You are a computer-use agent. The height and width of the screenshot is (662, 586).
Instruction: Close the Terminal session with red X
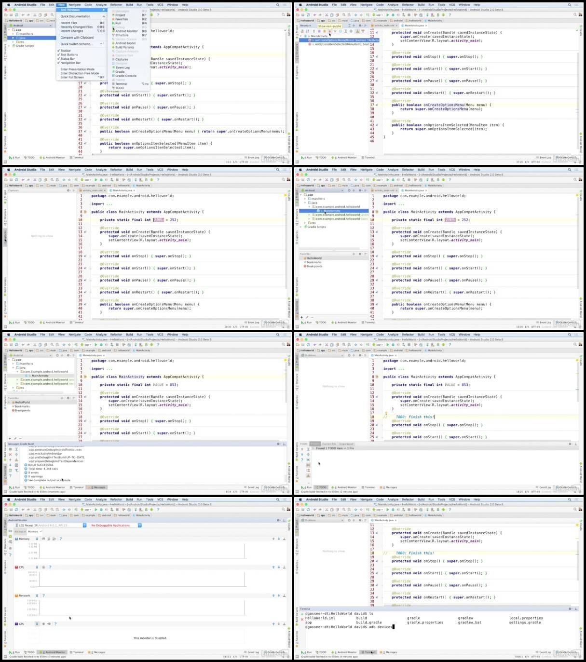point(302,619)
